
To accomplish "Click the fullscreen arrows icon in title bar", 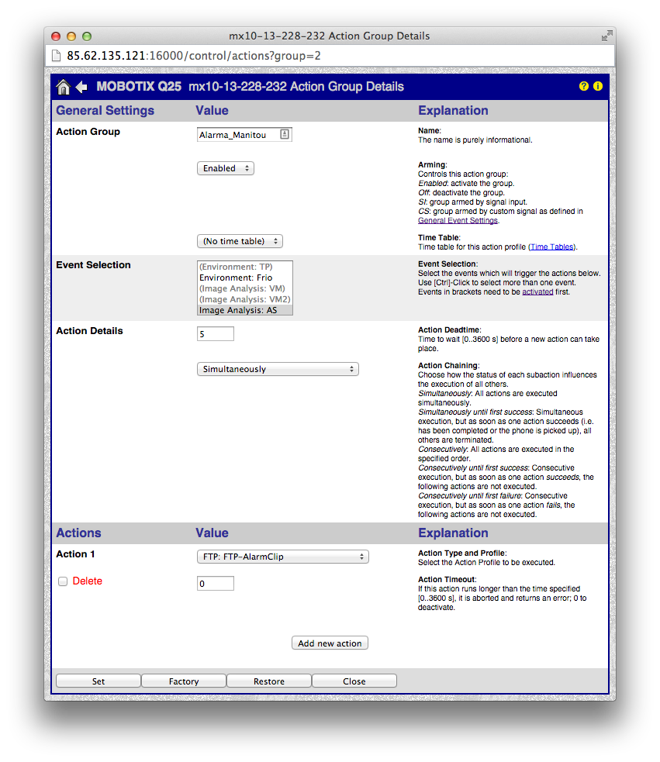I will click(606, 36).
